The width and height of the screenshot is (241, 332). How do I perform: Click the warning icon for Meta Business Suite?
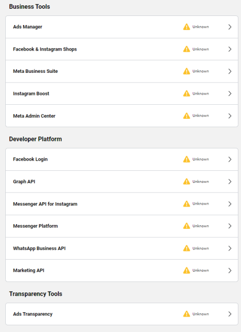[x=187, y=71]
